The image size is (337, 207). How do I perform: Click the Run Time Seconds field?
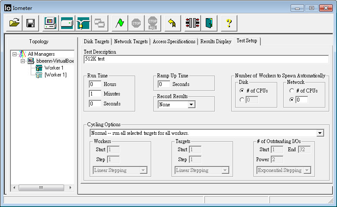click(95, 104)
